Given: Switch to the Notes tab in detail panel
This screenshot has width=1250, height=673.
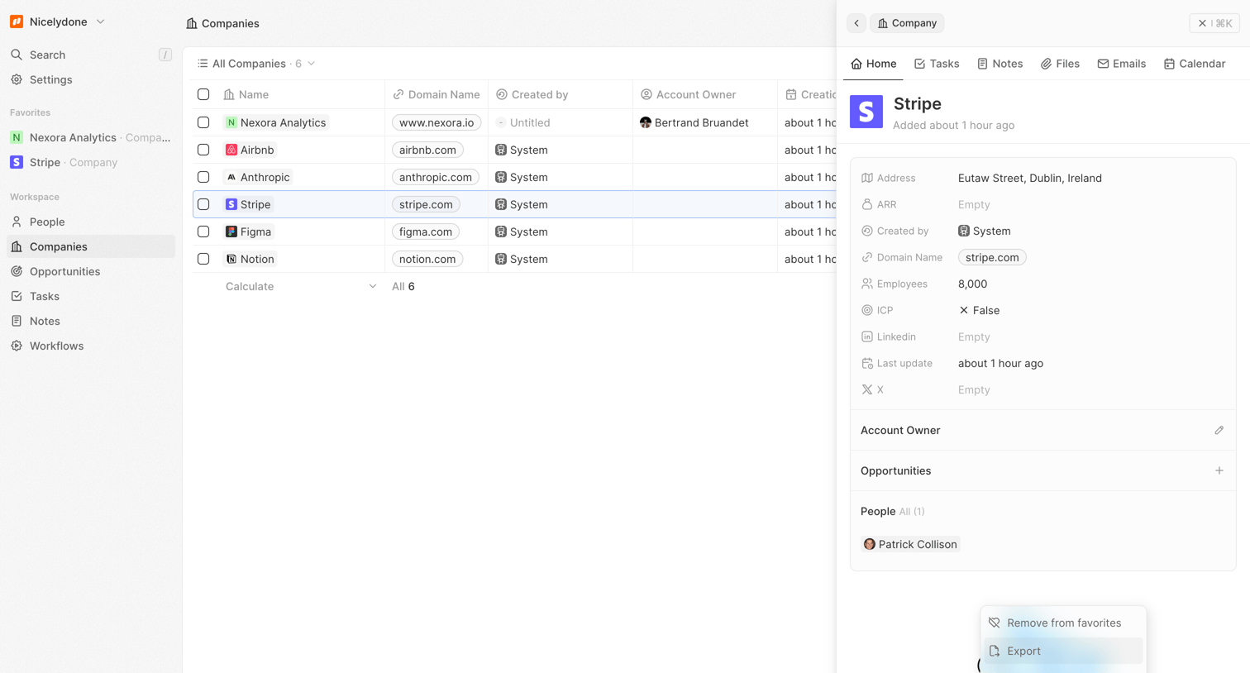Looking at the screenshot, I should (x=1000, y=64).
